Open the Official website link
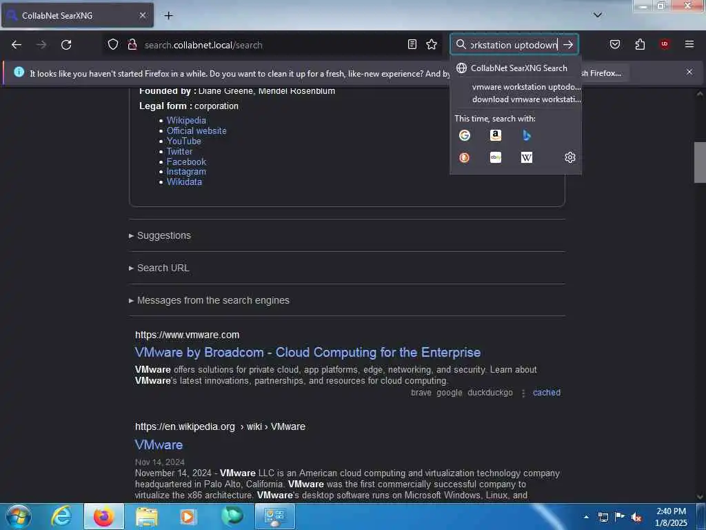 pos(196,130)
